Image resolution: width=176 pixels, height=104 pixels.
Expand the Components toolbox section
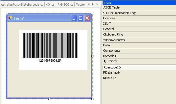pyautogui.click(x=139, y=51)
